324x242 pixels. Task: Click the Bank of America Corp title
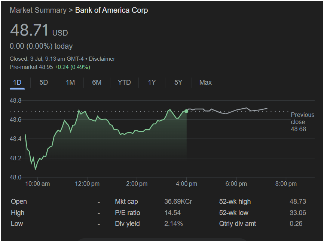point(111,10)
